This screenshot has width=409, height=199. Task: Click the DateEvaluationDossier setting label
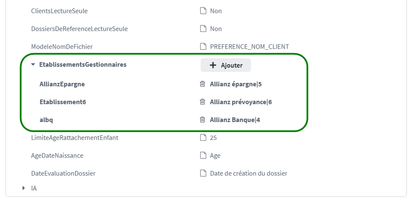click(63, 173)
